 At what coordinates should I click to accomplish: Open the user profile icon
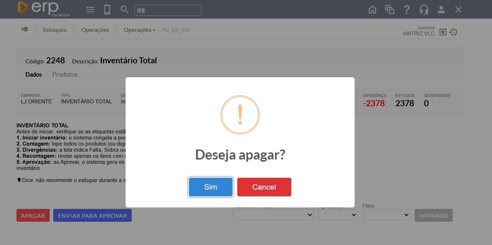(441, 10)
